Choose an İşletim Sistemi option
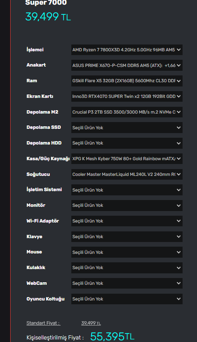197x342 pixels. [x=127, y=190]
